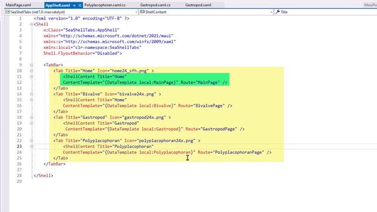The width and height of the screenshot is (377, 212).
Task: Collapse the Home Tab on line 10
Action: click(31, 71)
